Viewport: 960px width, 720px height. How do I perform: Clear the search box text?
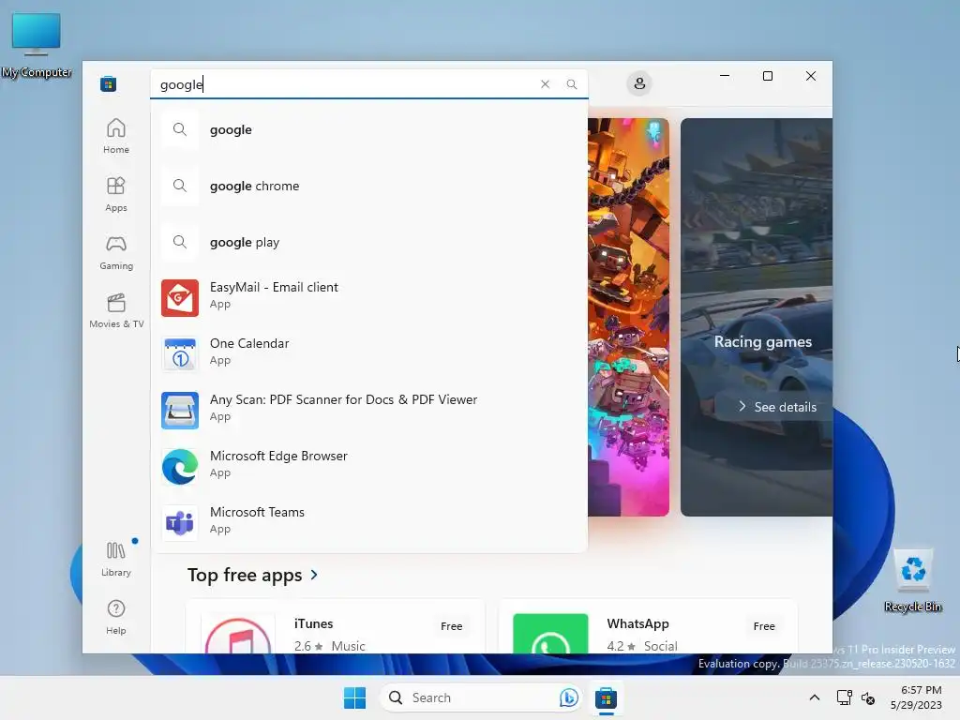545,83
